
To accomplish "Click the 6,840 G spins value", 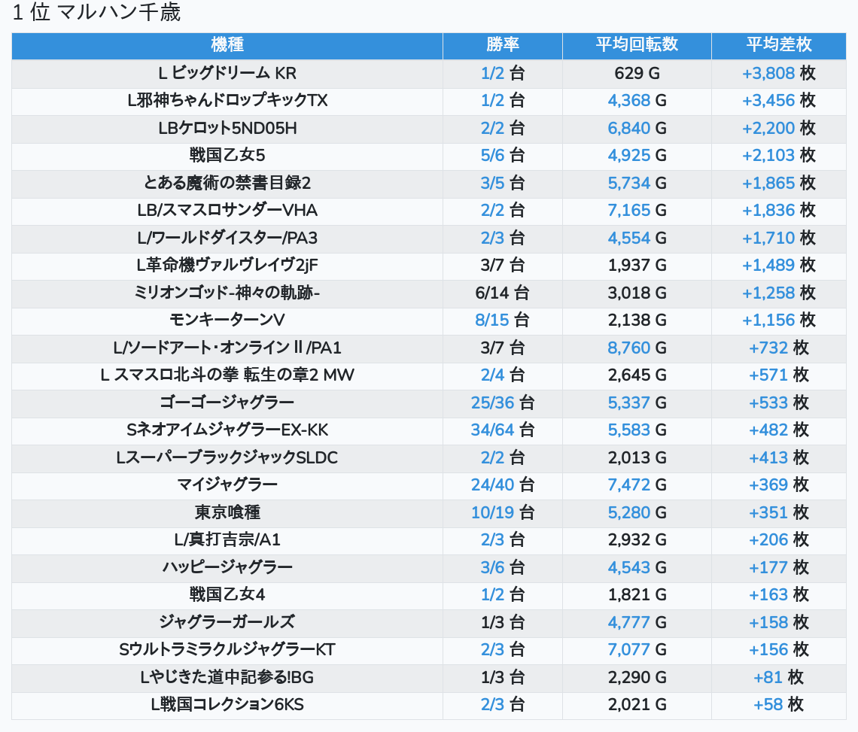I will pyautogui.click(x=637, y=128).
